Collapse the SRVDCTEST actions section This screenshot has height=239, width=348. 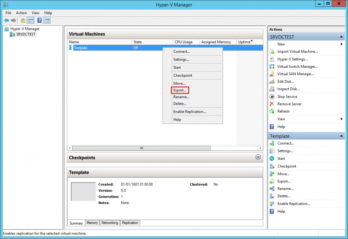click(342, 37)
